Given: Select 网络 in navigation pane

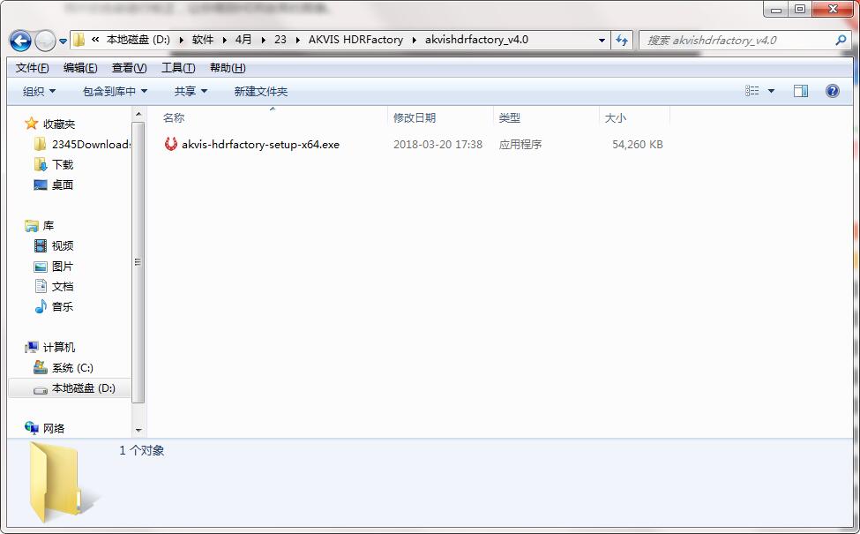Looking at the screenshot, I should coord(53,429).
